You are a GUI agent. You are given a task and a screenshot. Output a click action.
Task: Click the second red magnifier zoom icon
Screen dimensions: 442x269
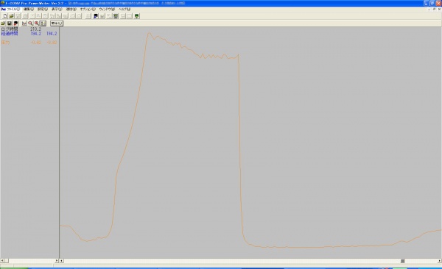[37, 24]
